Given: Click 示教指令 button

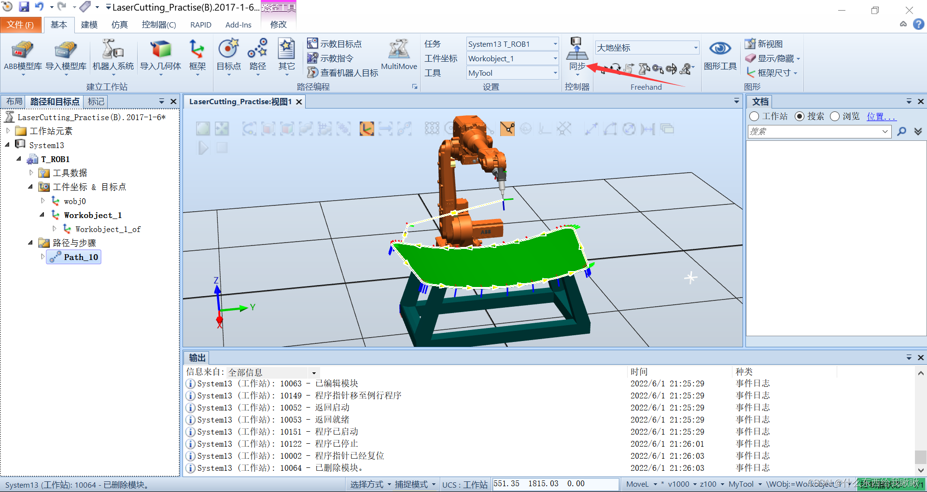Looking at the screenshot, I should click(331, 58).
